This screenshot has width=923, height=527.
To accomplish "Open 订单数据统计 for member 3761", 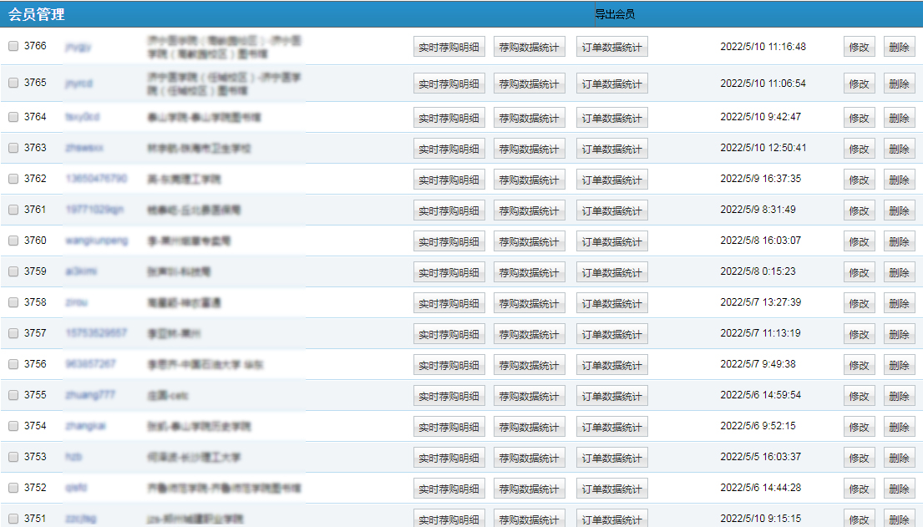I will [611, 210].
